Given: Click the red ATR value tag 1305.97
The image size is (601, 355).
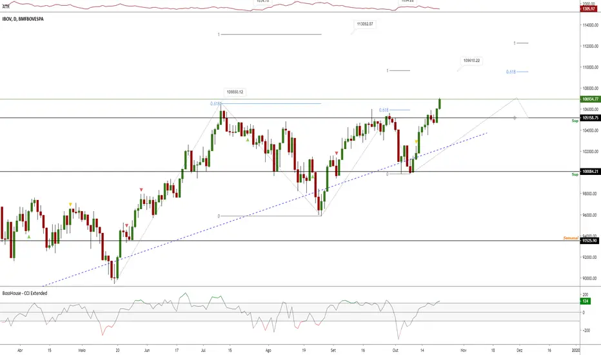Looking at the screenshot, I should 588,8.
